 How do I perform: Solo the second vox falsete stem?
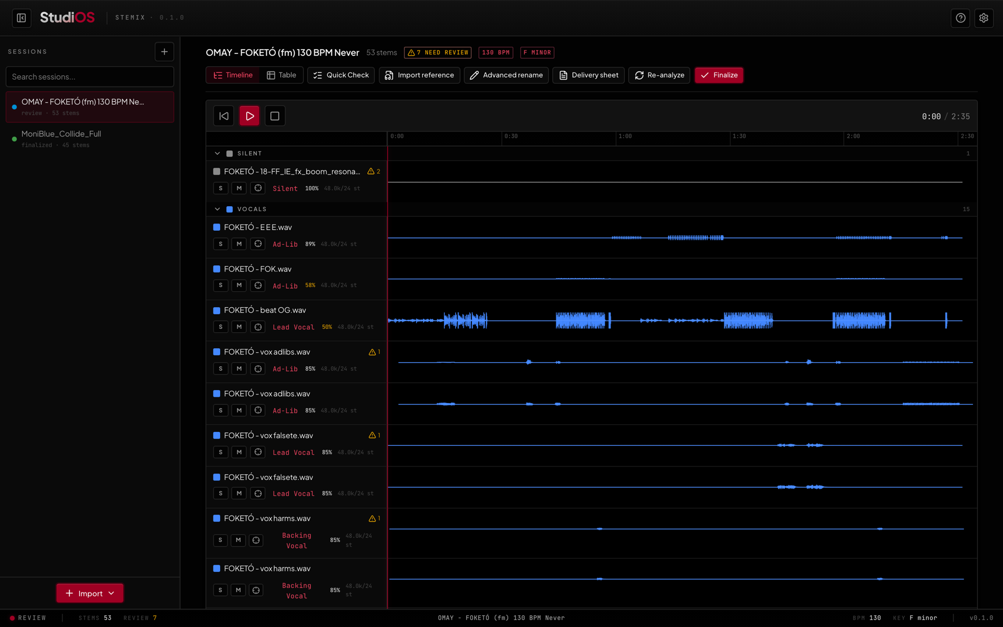[221, 493]
